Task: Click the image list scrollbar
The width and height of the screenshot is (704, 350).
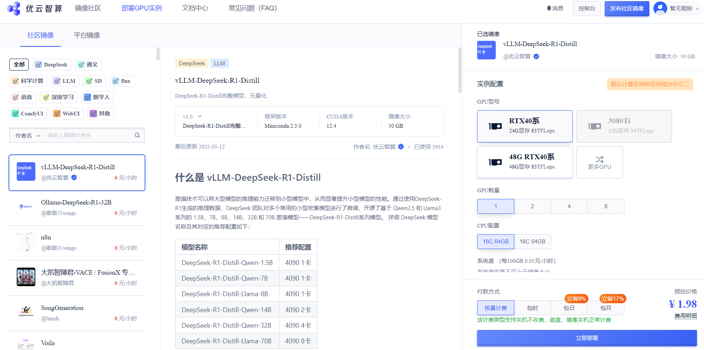Action: (x=158, y=54)
